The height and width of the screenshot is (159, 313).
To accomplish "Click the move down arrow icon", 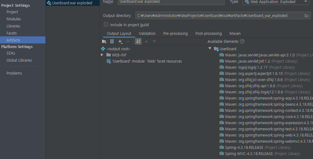I will click(x=154, y=41).
